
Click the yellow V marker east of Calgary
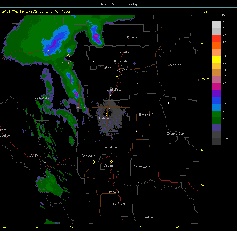click(x=118, y=160)
